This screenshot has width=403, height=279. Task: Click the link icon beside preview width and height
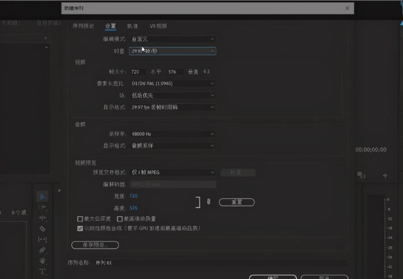pyautogui.click(x=208, y=202)
